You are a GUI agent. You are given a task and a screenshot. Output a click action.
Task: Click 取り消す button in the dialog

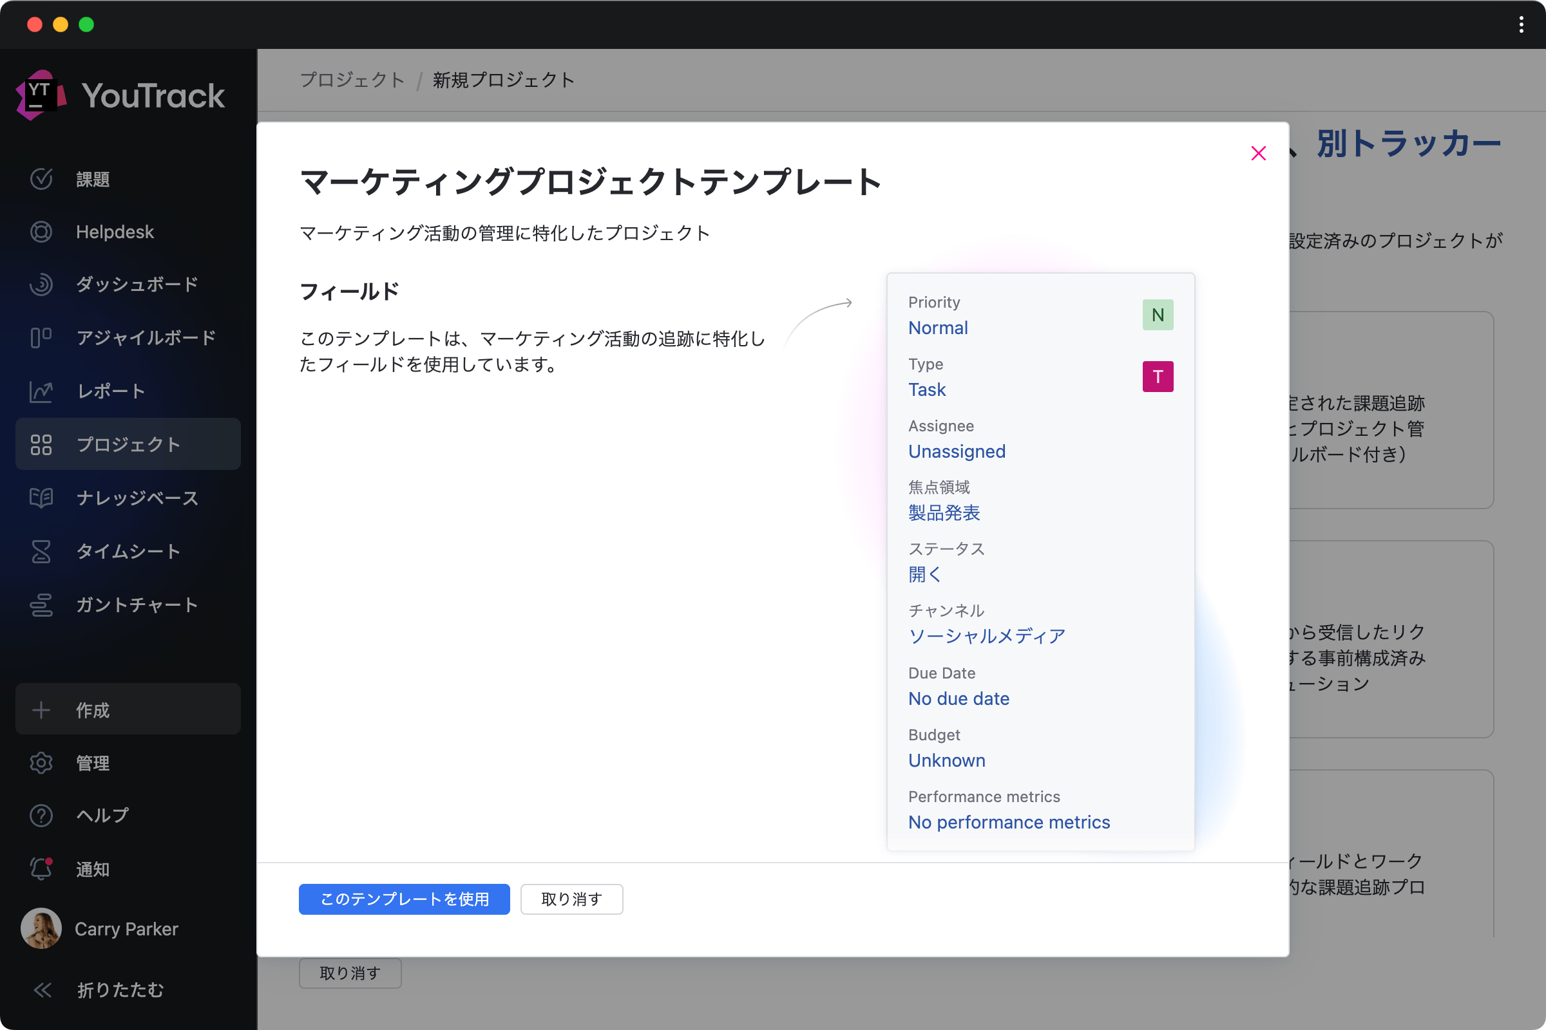571,899
